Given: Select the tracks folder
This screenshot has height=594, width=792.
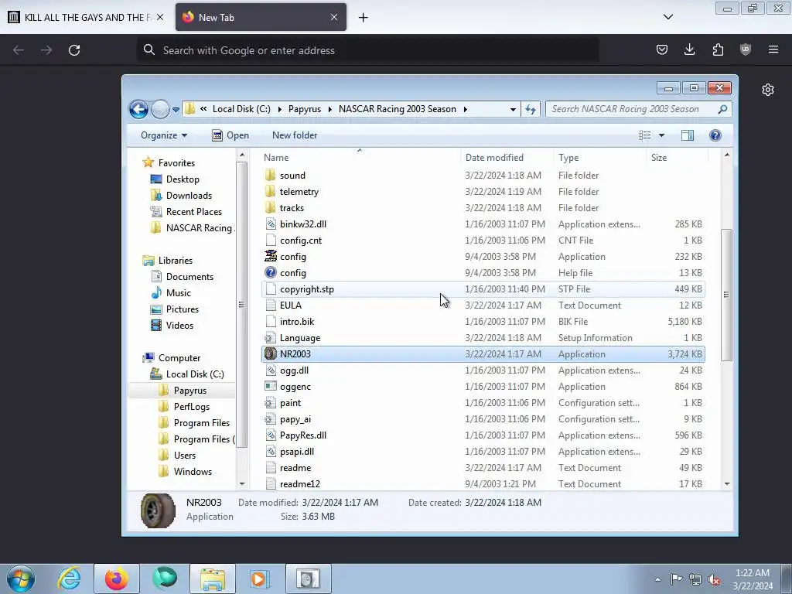Looking at the screenshot, I should (483, 207).
